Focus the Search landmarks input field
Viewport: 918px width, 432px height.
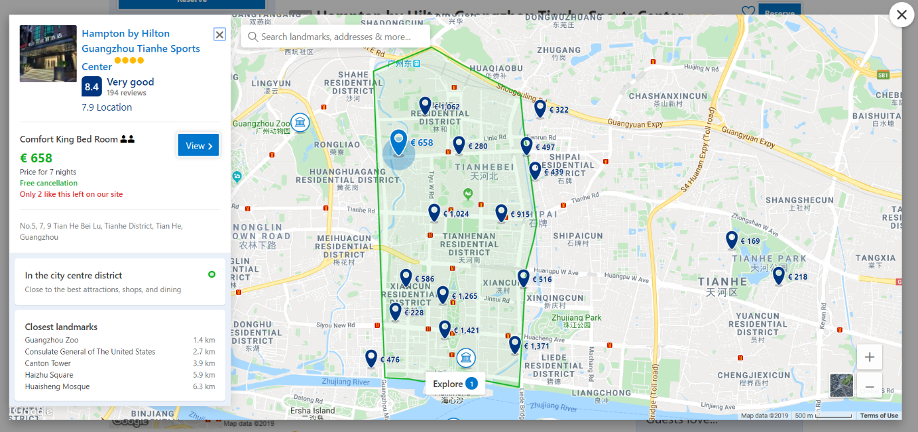point(335,36)
